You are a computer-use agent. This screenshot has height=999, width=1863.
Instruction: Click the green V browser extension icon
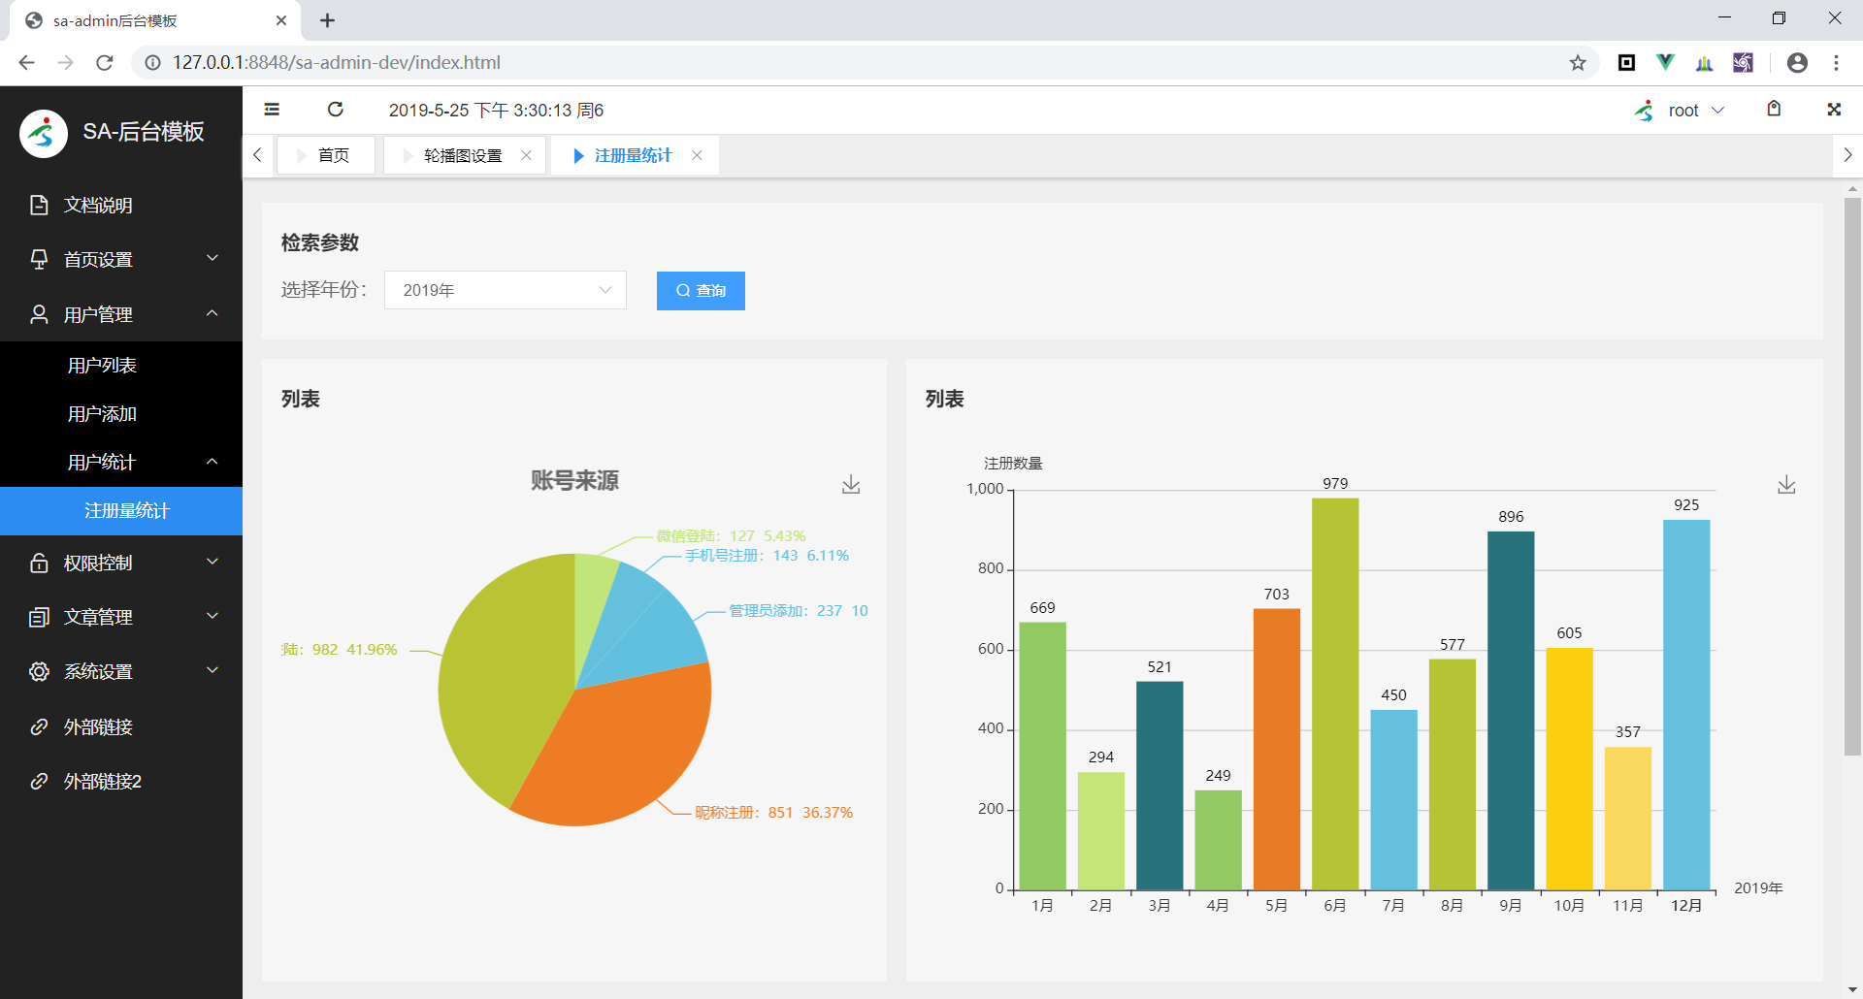1666,63
